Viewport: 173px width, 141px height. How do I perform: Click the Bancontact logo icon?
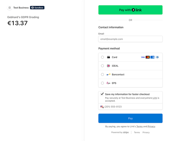point(108,74)
